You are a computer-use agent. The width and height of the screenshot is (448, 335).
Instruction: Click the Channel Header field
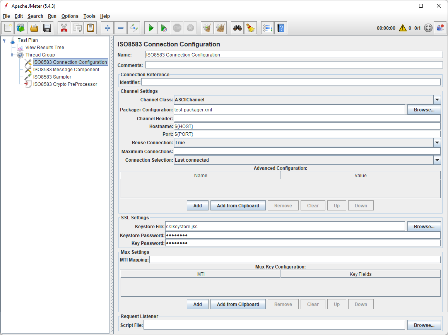[307, 118]
